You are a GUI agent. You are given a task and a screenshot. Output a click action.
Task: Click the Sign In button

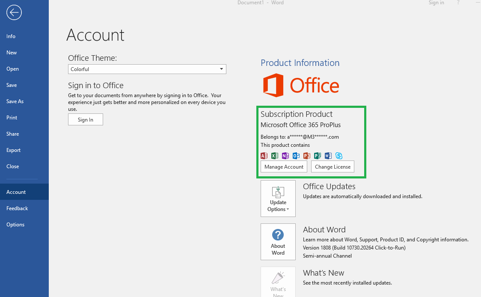coord(86,120)
